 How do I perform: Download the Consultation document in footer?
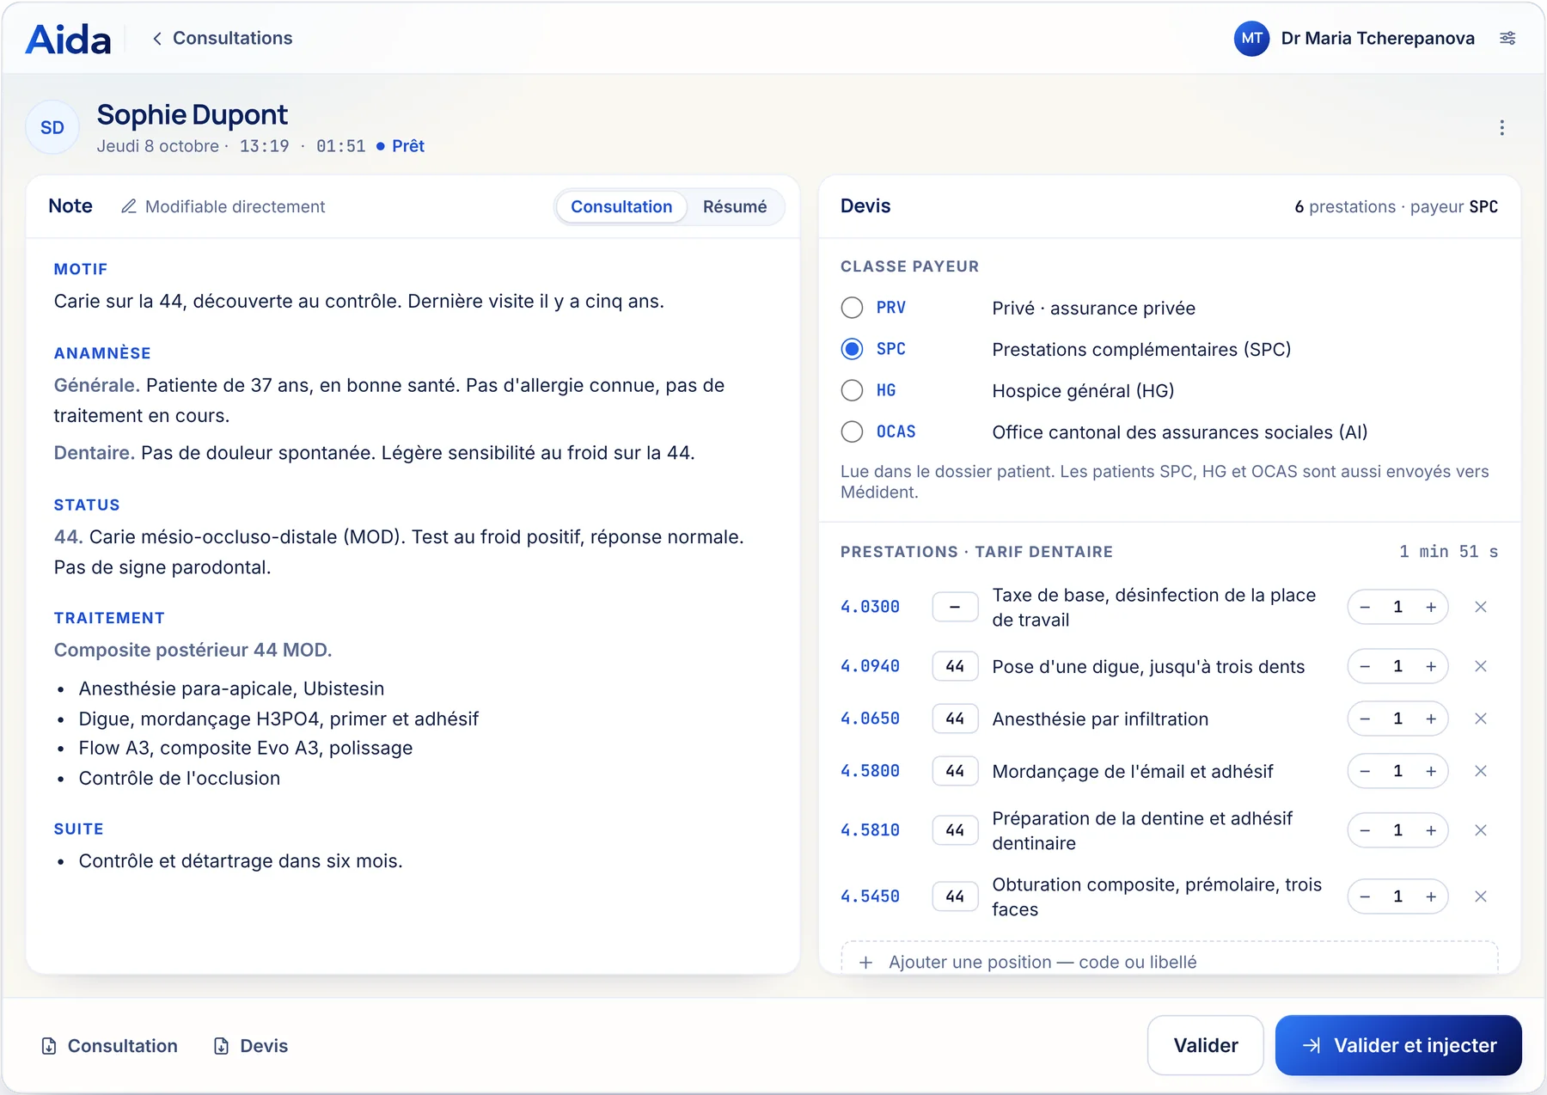tap(109, 1046)
